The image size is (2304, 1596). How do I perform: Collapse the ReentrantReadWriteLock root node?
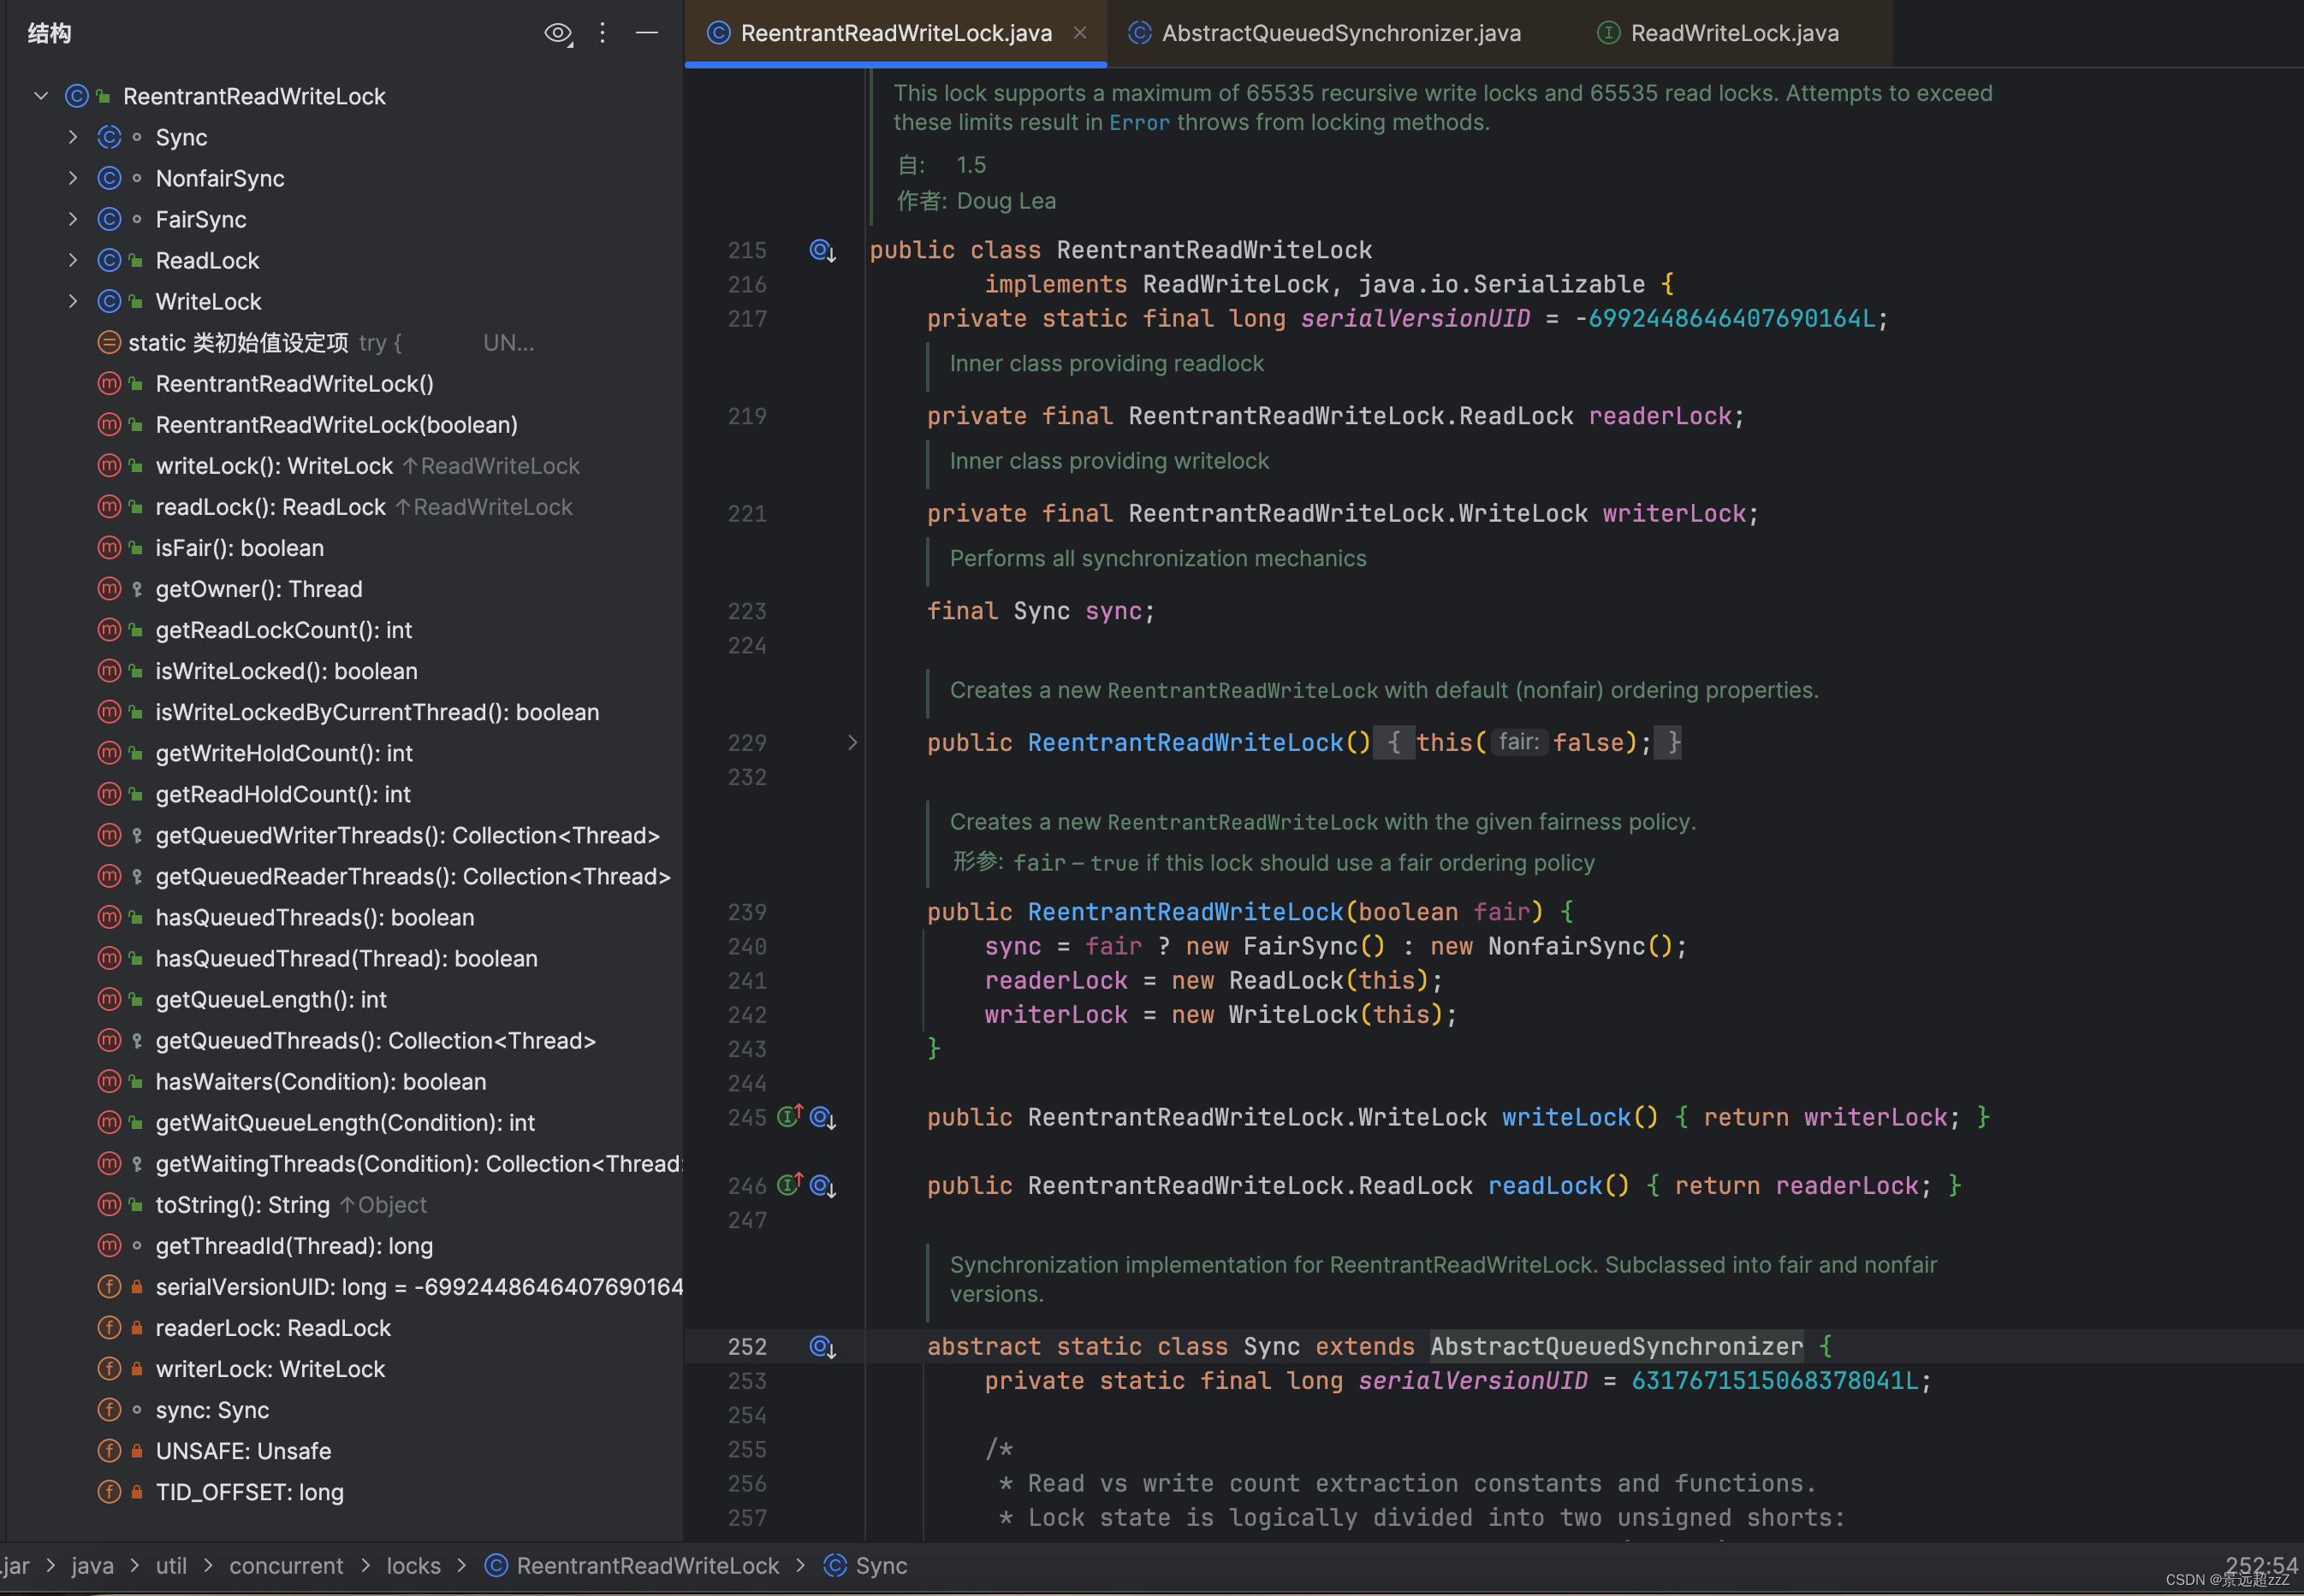pyautogui.click(x=41, y=96)
